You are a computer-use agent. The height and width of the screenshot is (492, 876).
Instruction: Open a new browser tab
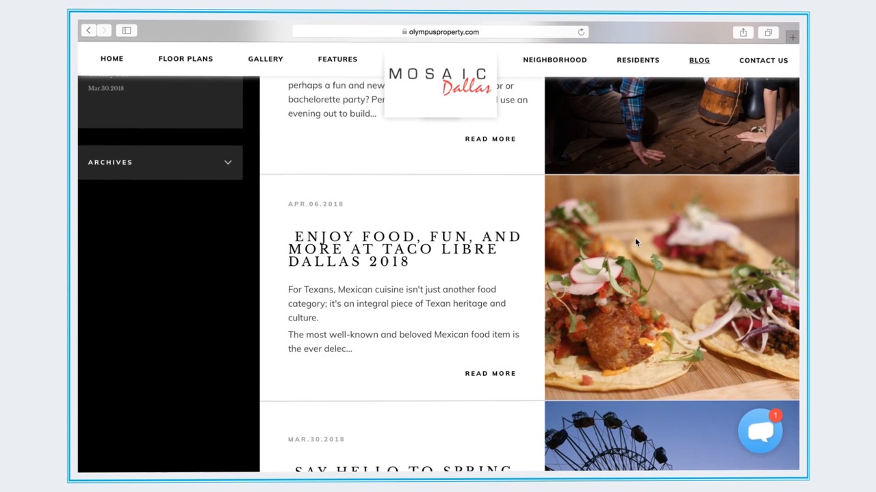[x=792, y=36]
